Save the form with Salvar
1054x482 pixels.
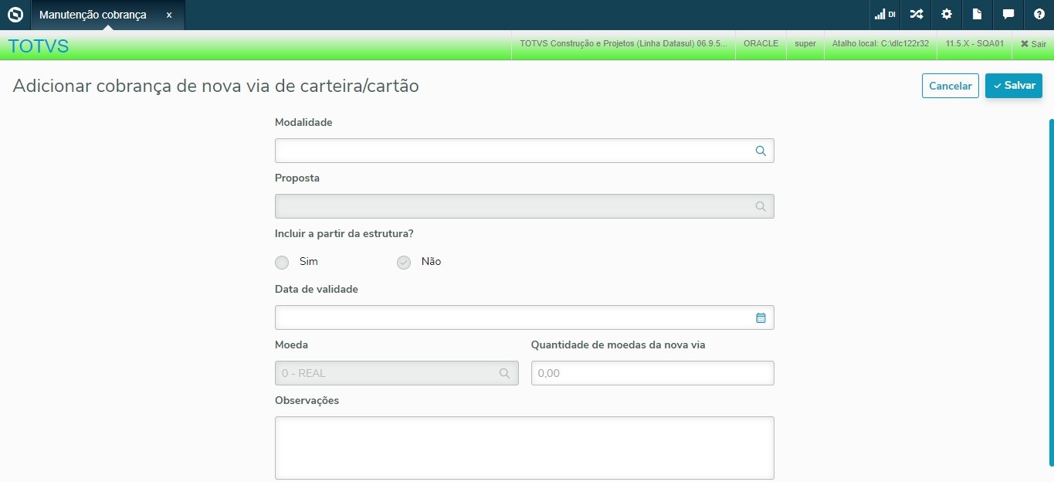[x=1014, y=86]
